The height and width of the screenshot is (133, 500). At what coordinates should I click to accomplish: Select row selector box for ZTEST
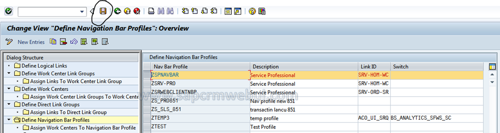pyautogui.click(x=147, y=127)
